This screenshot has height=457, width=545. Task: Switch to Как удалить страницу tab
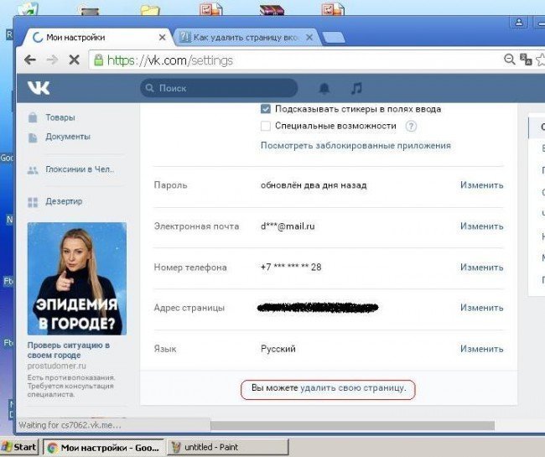(246, 37)
